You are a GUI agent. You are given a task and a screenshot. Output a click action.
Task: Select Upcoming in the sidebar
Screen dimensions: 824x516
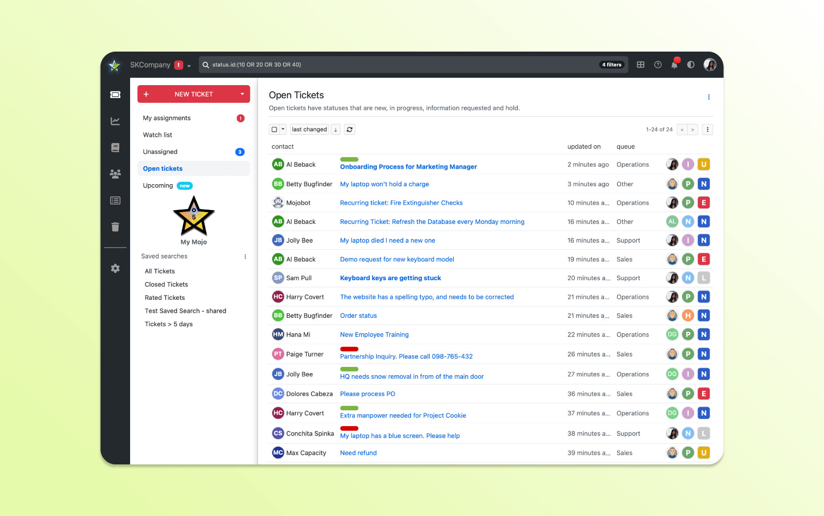tap(194, 186)
